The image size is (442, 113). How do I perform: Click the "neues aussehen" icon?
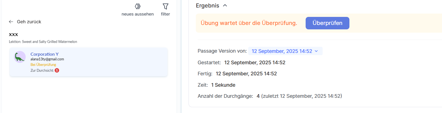(x=137, y=6)
